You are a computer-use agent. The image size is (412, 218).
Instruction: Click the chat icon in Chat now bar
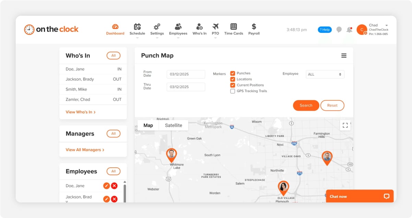click(x=387, y=196)
